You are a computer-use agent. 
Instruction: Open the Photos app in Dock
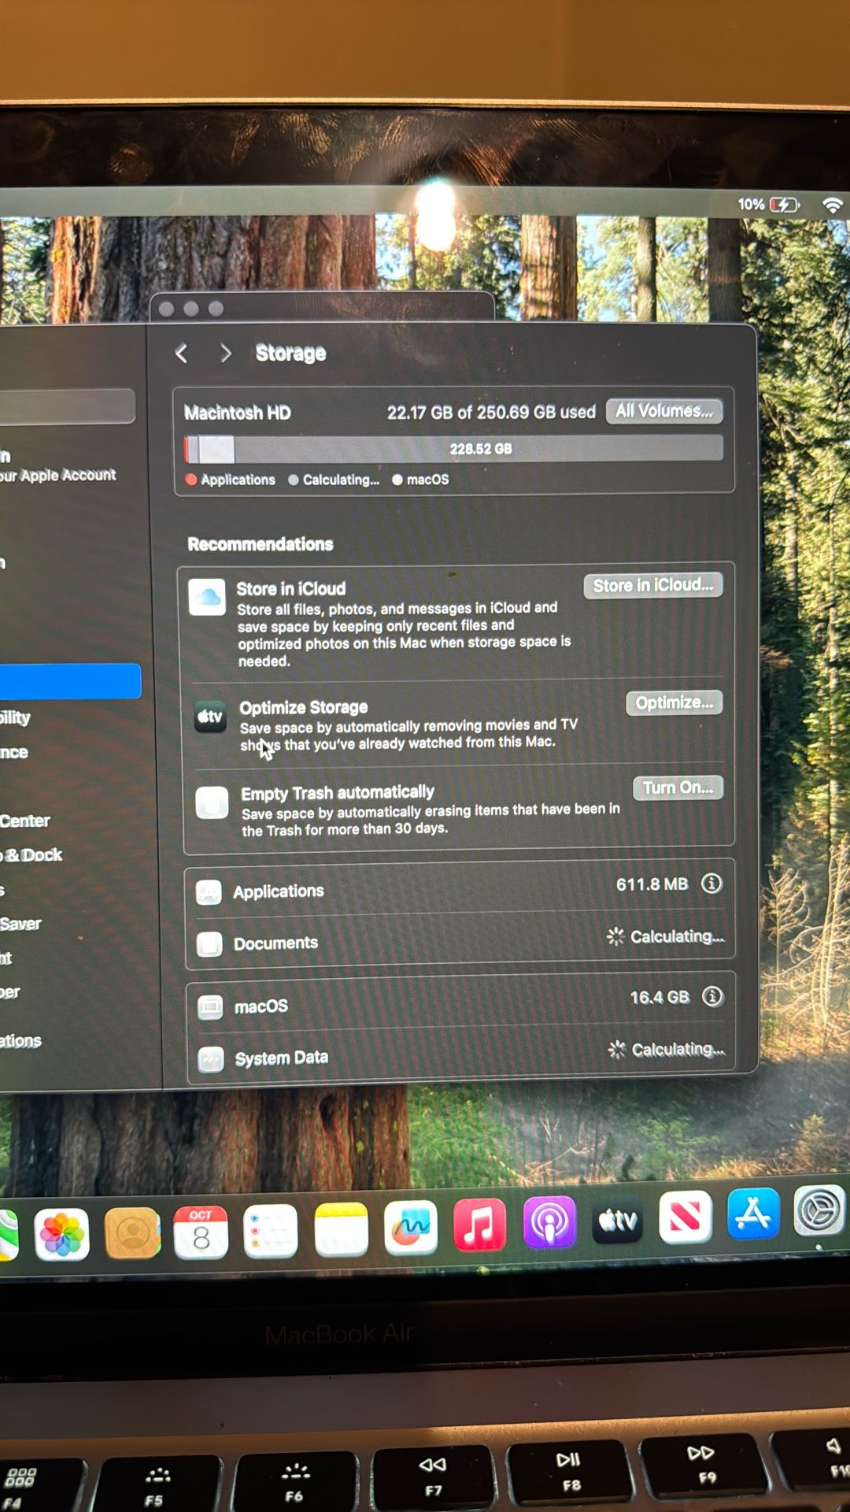(61, 1233)
